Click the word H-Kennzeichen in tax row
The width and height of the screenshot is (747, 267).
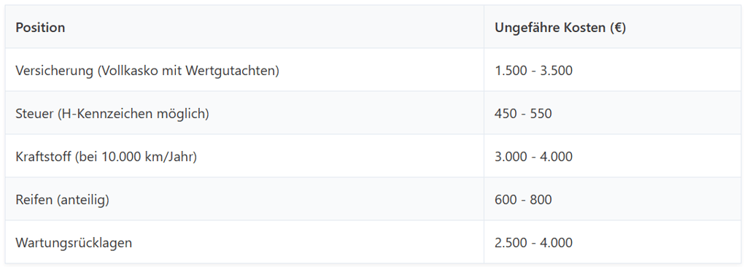coord(105,114)
